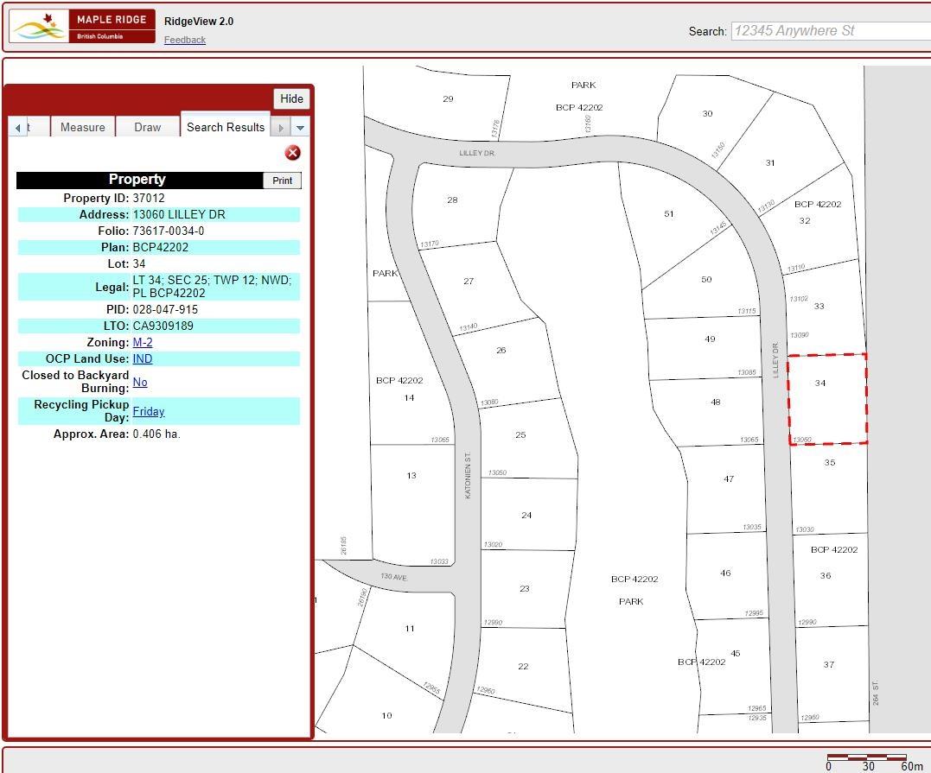The image size is (931, 773).
Task: Switch to the Draw tab
Action: (148, 127)
